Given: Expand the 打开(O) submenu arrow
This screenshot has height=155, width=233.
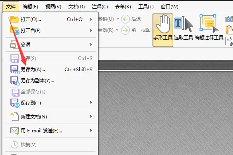Looking at the screenshot, I should [x=91, y=19].
